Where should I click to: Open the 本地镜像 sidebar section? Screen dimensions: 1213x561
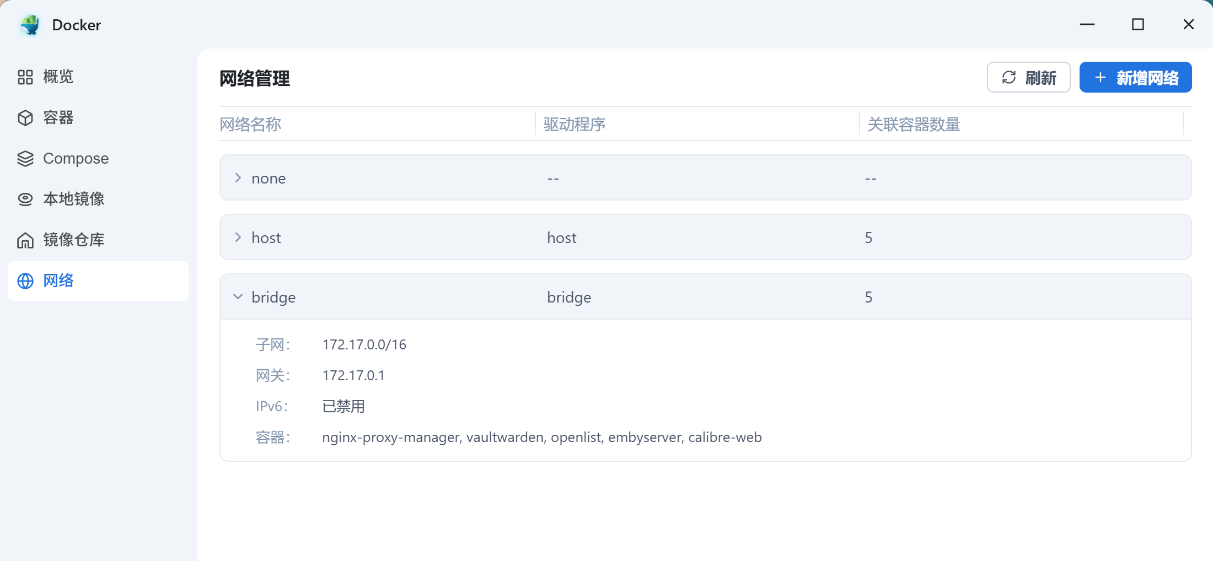[x=74, y=199]
